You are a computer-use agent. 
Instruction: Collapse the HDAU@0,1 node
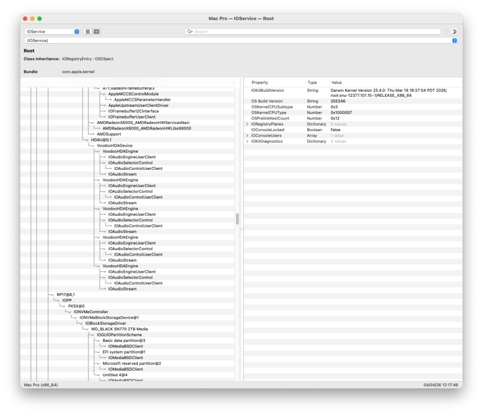tap(87, 140)
